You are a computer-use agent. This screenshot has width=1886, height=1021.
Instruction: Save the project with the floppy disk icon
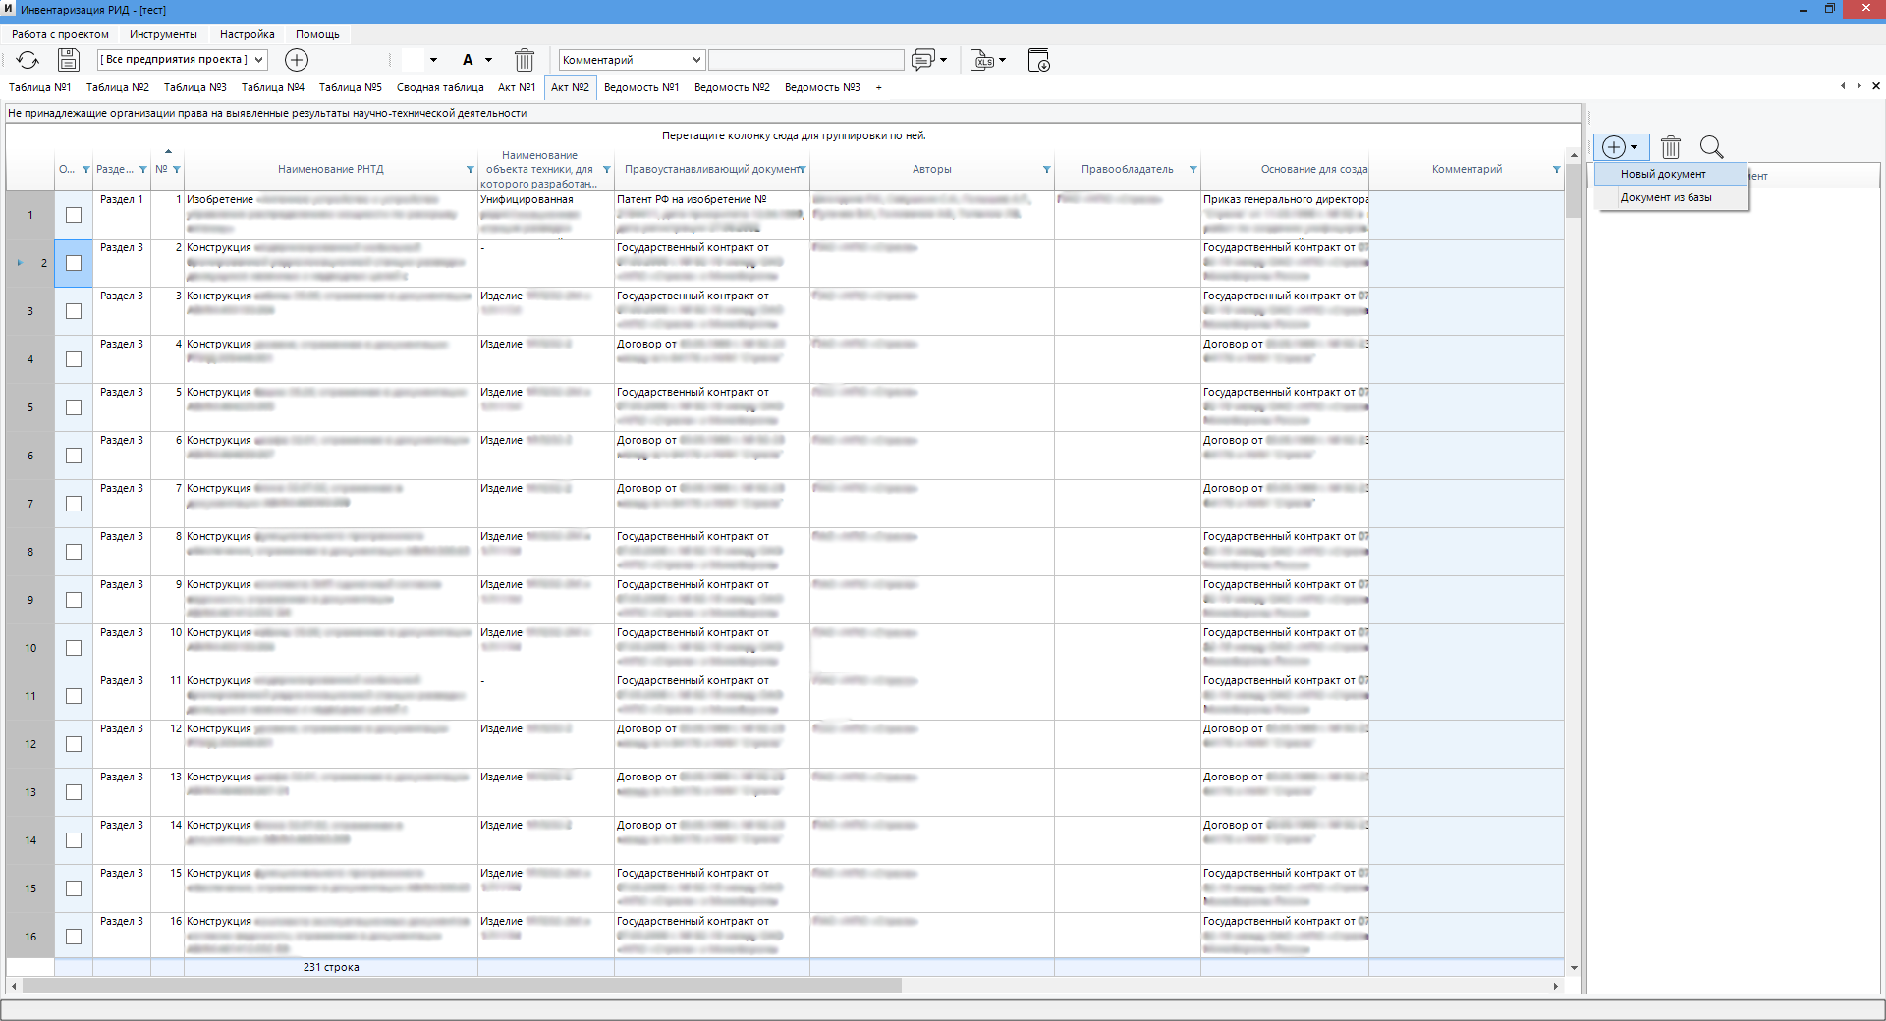[x=69, y=60]
